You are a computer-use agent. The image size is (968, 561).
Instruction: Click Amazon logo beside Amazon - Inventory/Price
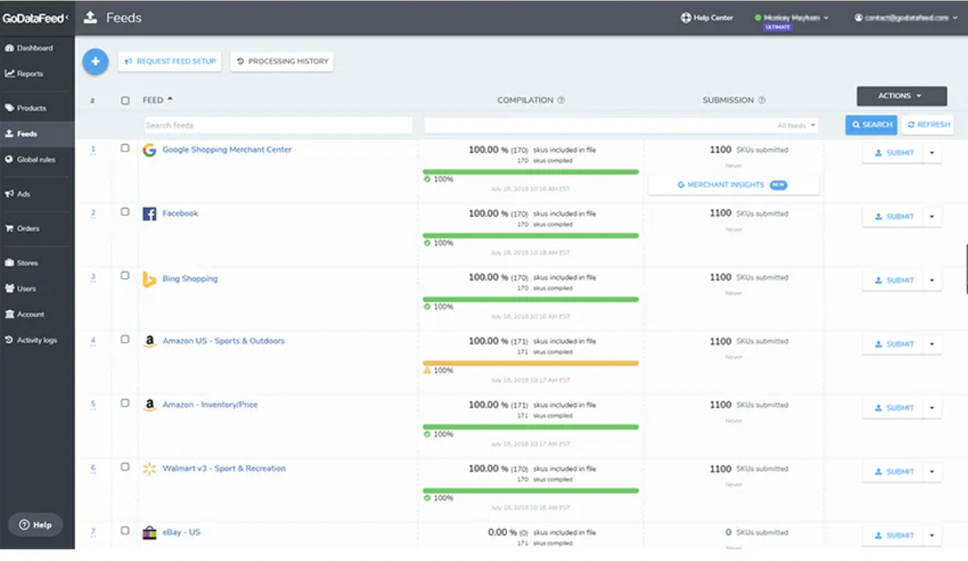pos(149,405)
